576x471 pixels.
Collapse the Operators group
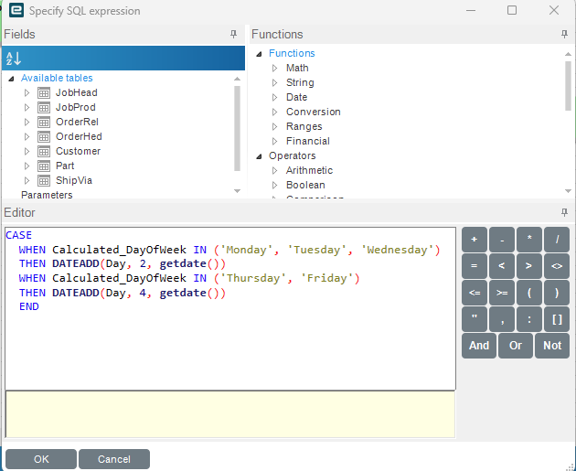tap(259, 155)
